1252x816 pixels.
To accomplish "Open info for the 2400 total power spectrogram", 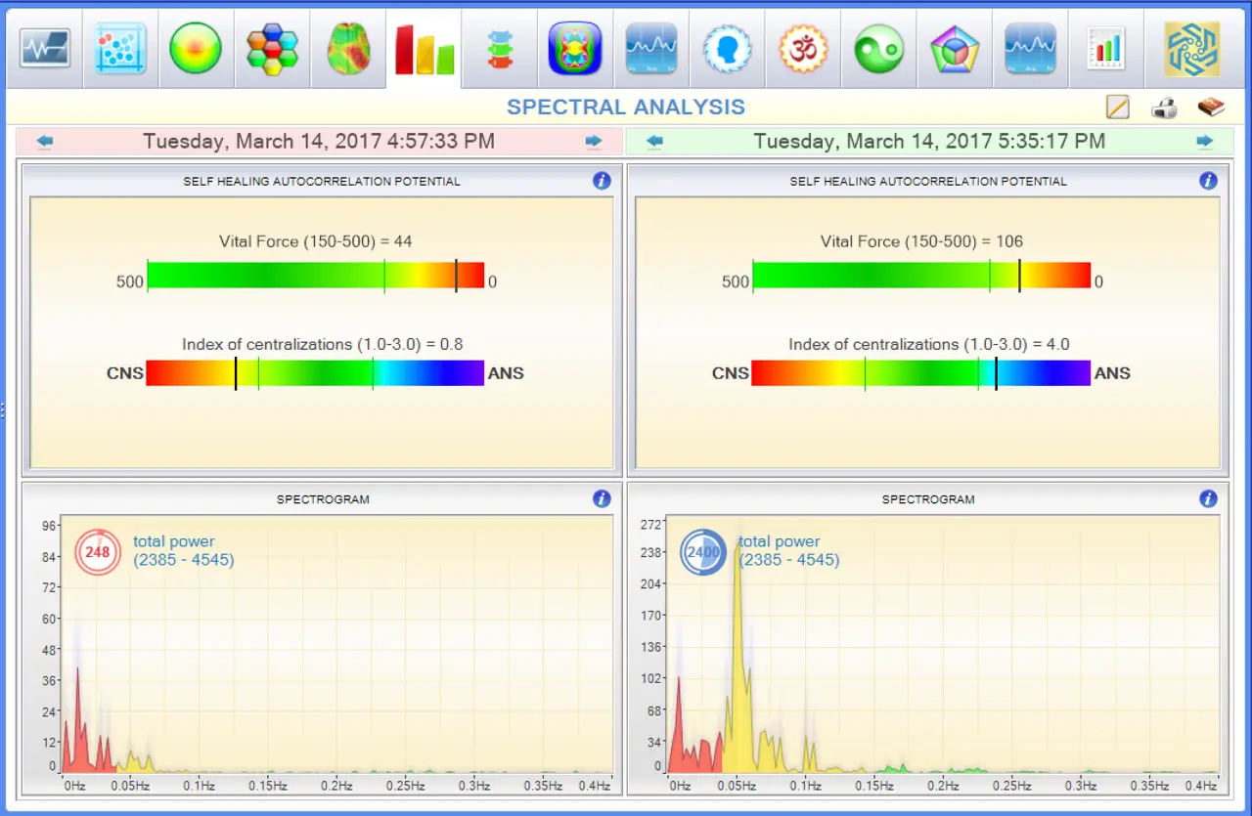I will (1208, 498).
